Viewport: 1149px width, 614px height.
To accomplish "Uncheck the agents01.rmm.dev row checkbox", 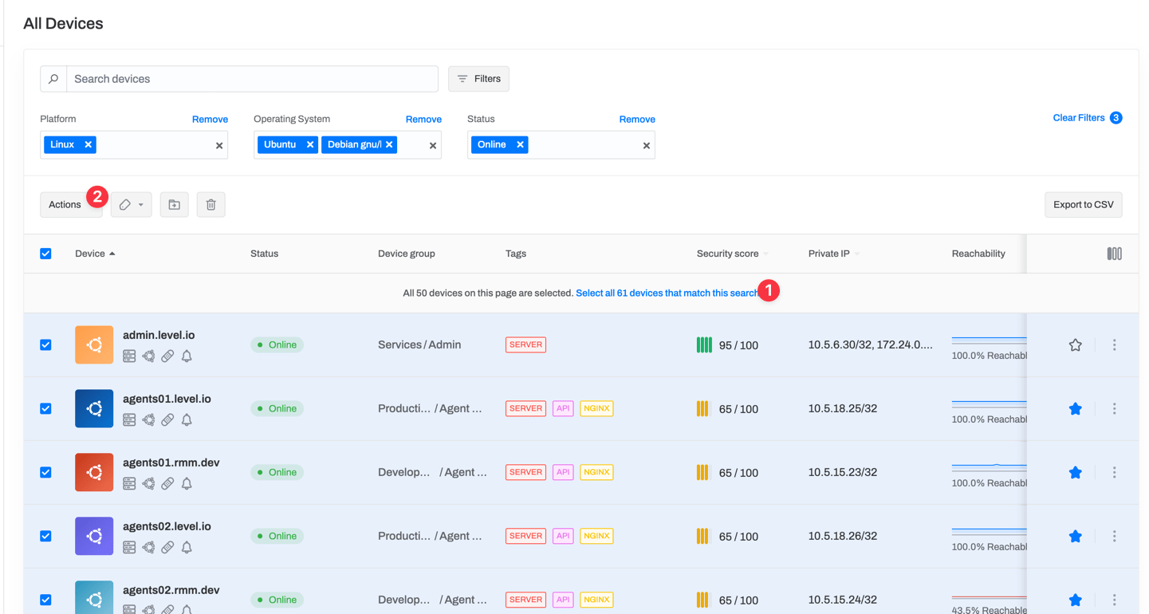I will point(45,473).
